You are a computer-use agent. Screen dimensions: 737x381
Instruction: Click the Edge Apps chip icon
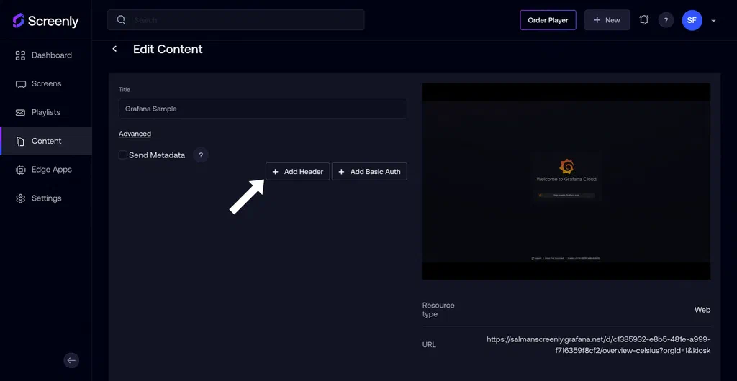click(x=20, y=170)
